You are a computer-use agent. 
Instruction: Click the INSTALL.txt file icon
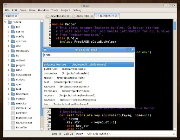click(13, 108)
